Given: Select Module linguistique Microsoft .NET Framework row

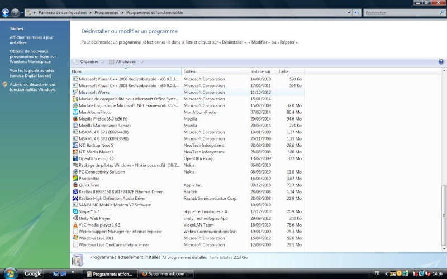Looking at the screenshot, I should tap(187, 105).
